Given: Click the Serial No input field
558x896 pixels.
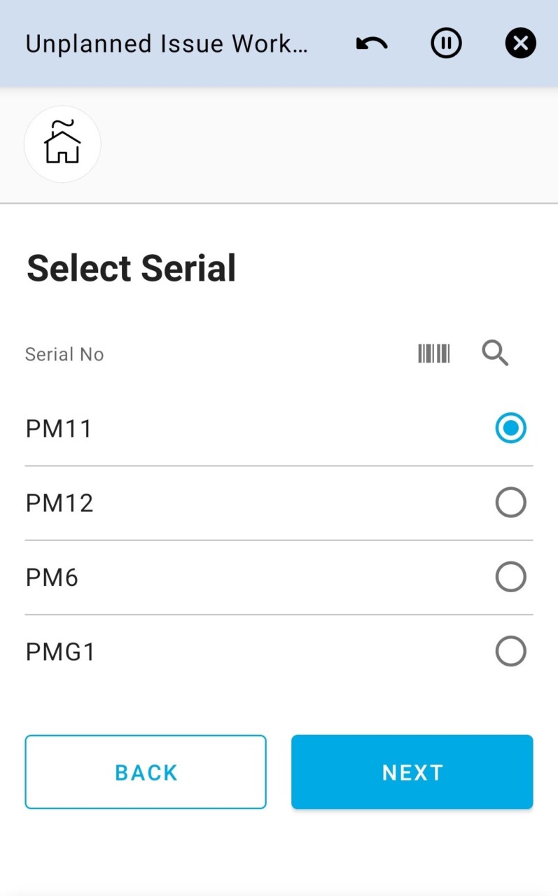Looking at the screenshot, I should 210,354.
